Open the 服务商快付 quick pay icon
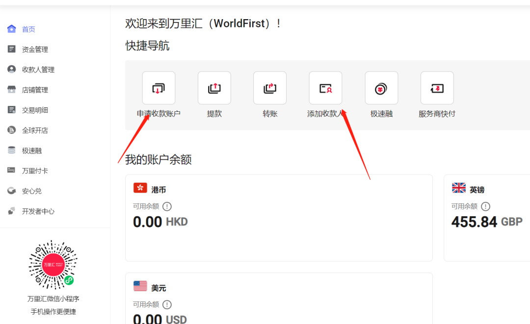 [x=437, y=88]
